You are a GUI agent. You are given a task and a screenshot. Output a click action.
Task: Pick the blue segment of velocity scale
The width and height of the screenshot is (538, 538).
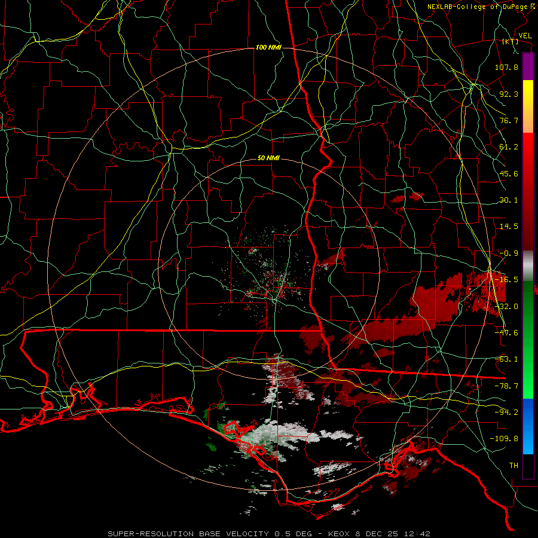528,426
